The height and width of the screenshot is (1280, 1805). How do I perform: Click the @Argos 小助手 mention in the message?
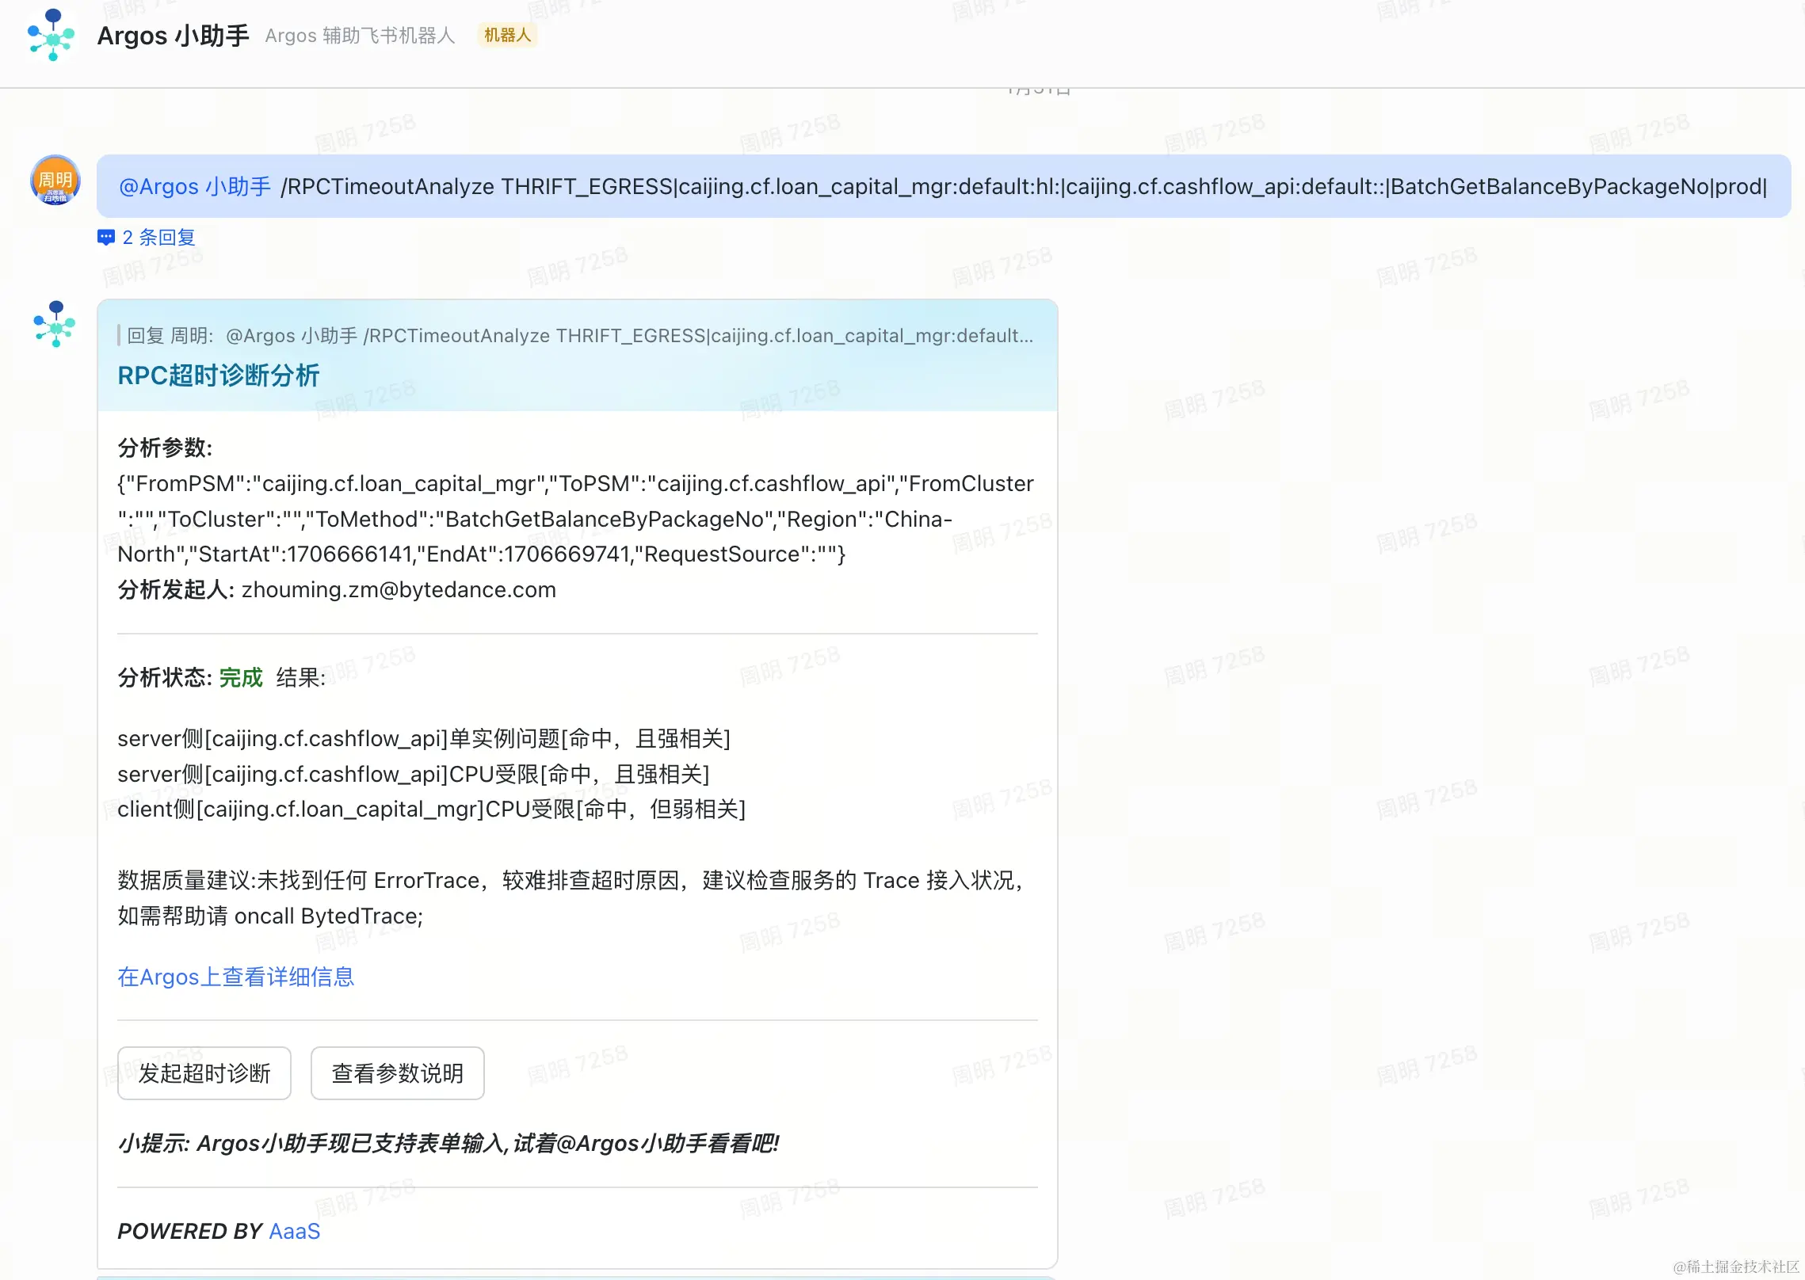195,187
